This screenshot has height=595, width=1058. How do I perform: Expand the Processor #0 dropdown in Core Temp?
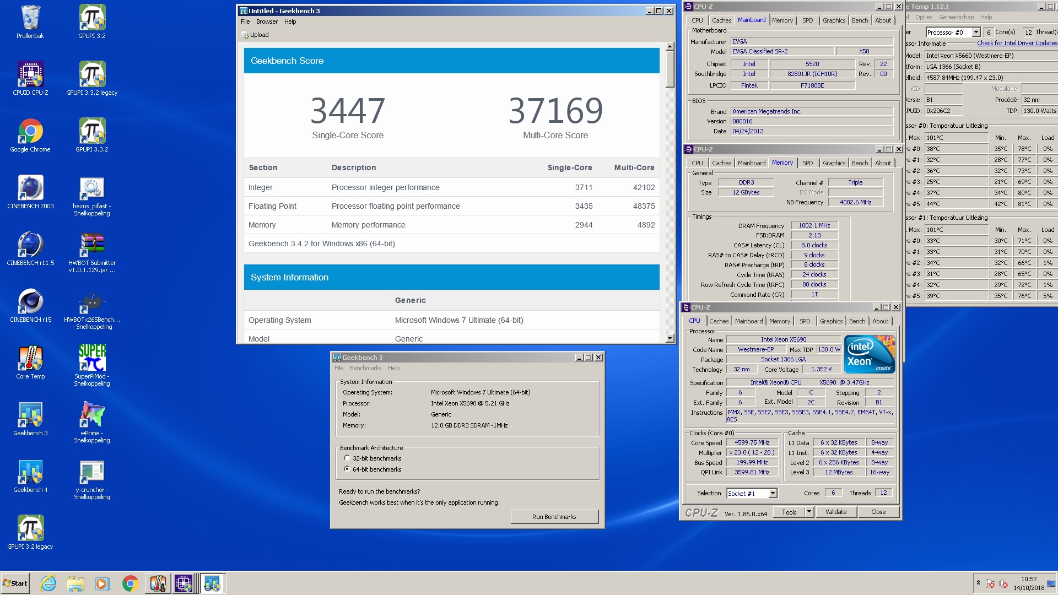976,33
